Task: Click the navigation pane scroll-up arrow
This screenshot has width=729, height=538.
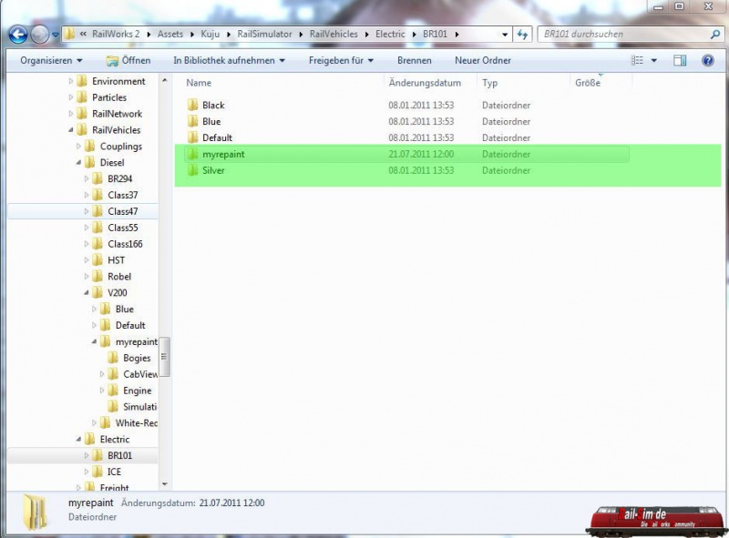Action: pos(165,80)
